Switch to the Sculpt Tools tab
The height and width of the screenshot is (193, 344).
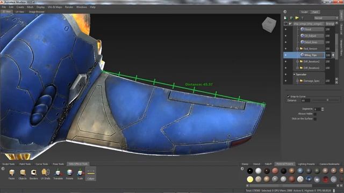(9, 164)
